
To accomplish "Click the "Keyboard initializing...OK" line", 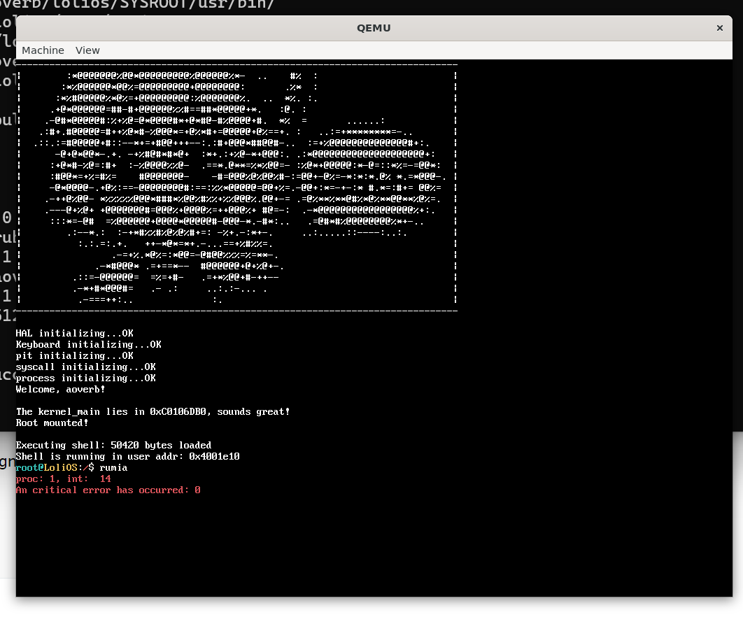I will coord(88,345).
